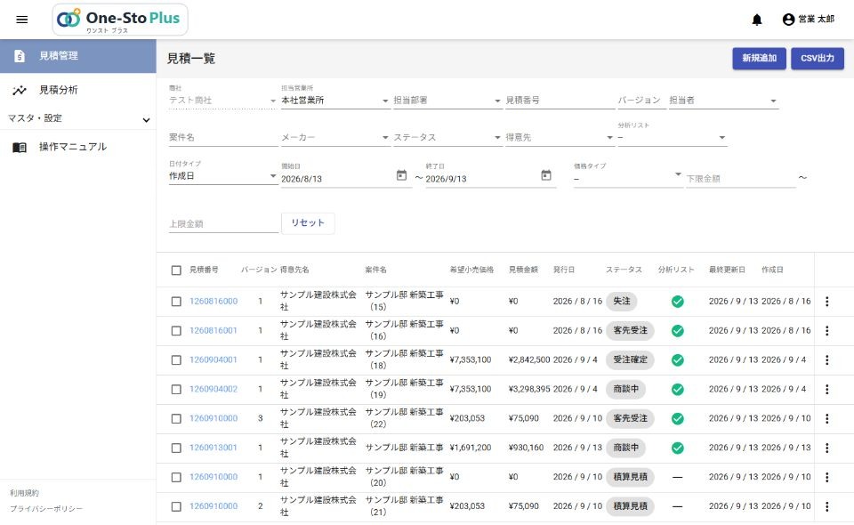Screen dimensions: 854x525
Task: Click green analysis check for 1260913001
Action: click(x=678, y=448)
